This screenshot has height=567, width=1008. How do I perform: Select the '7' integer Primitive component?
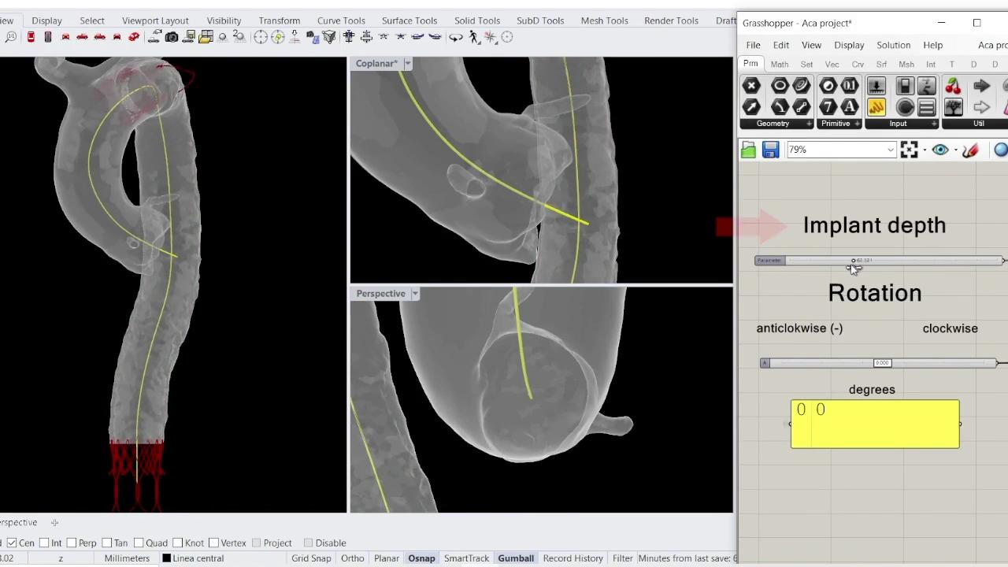click(x=828, y=107)
